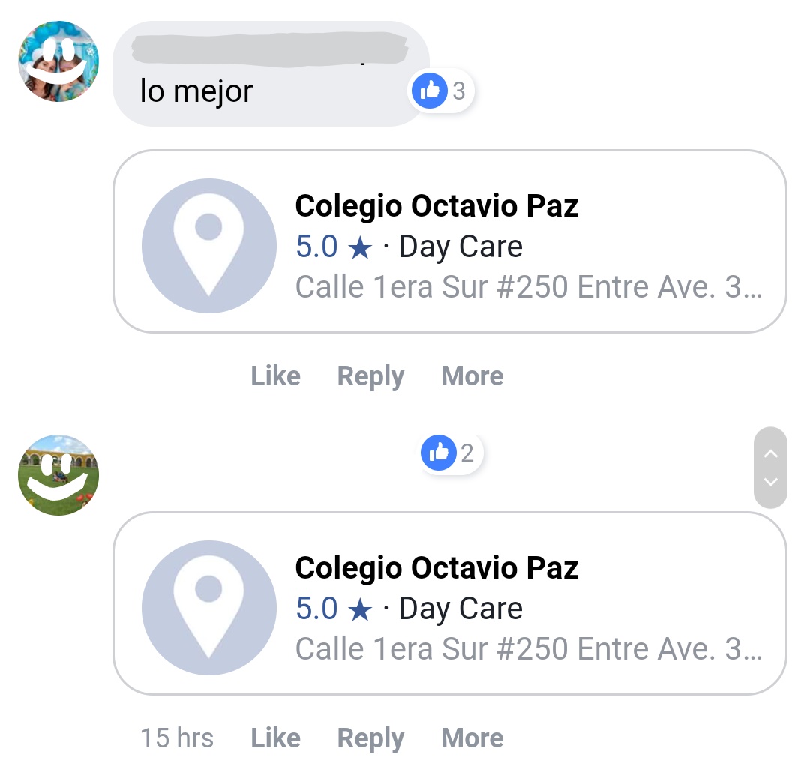Like the comment posted 15 hrs ago
This screenshot has height=778, width=810.
[275, 738]
